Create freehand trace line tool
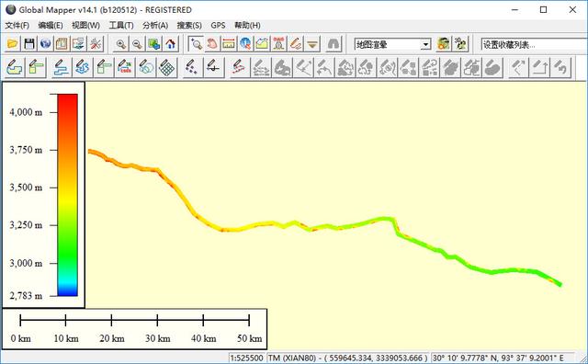This screenshot has width=588, height=364. pyautogui.click(x=83, y=67)
